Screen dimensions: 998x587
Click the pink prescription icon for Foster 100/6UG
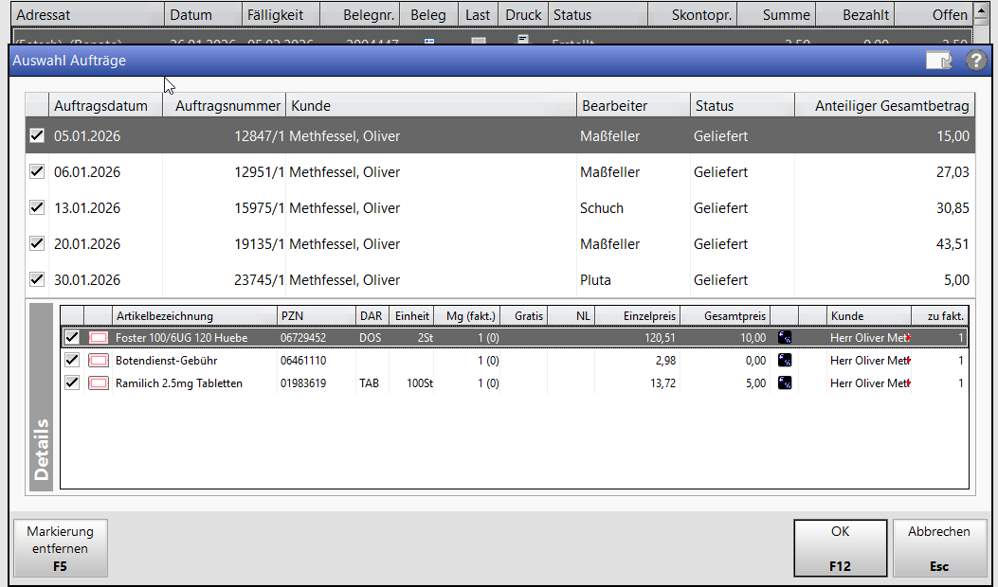pos(99,337)
